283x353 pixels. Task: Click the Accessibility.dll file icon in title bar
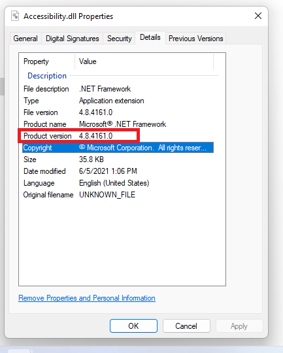(x=15, y=16)
